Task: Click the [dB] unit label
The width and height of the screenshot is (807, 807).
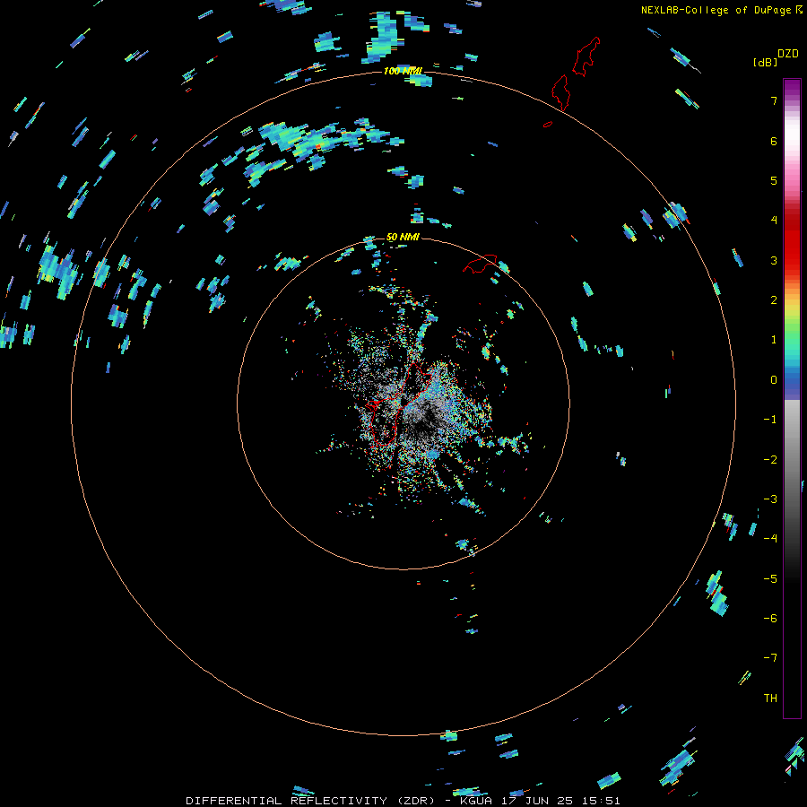Action: 765,62
